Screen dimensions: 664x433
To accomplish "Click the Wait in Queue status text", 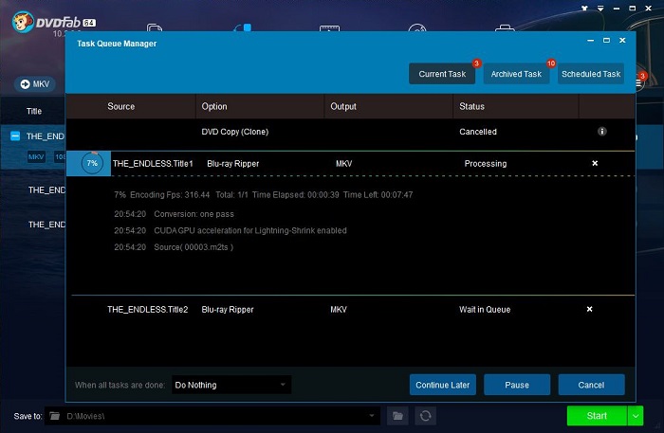I will (x=485, y=309).
